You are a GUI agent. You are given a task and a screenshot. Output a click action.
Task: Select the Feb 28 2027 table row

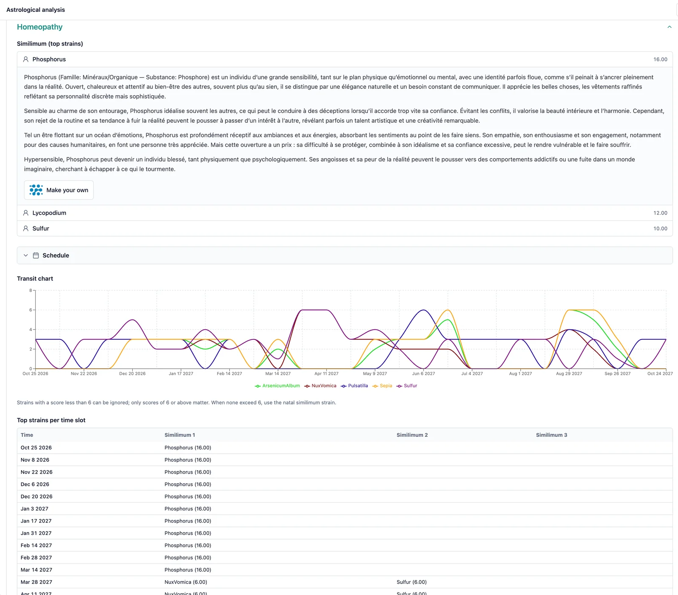pyautogui.click(x=345, y=558)
